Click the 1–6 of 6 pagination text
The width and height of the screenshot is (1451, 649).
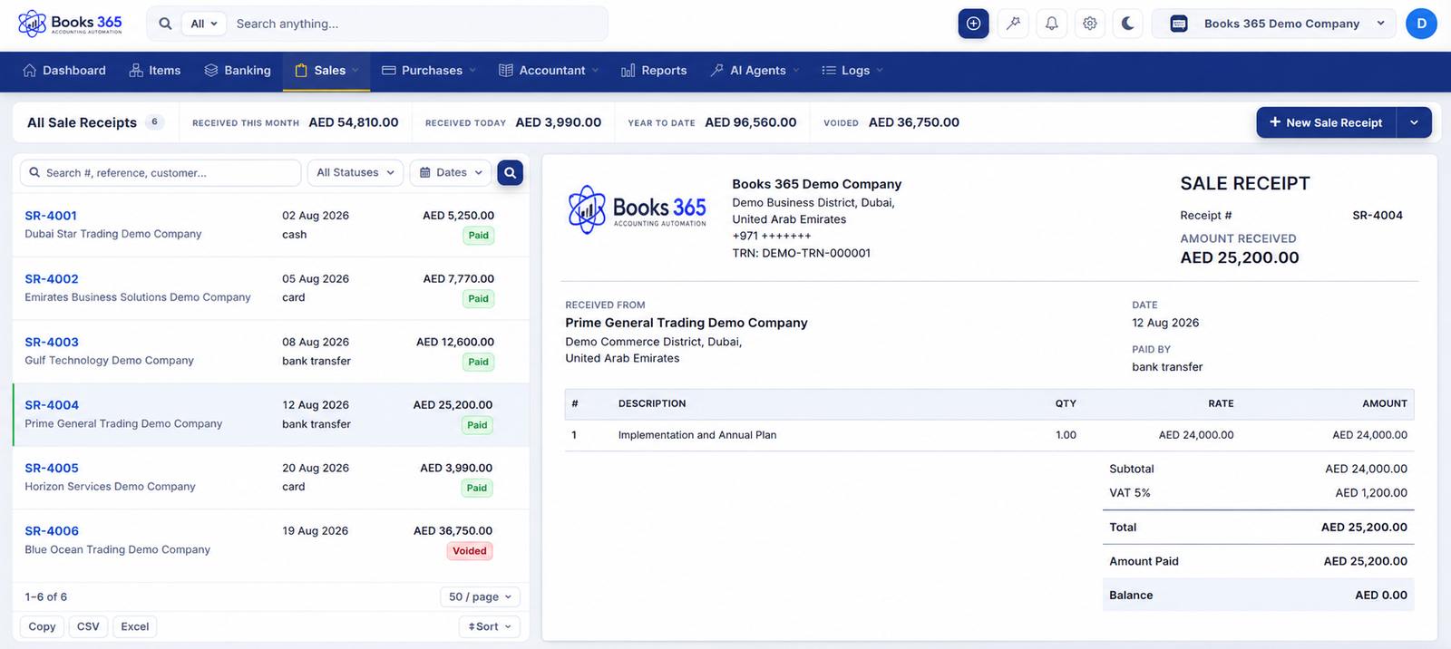(45, 597)
